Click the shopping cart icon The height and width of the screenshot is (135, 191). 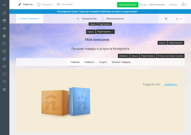(x=166, y=19)
